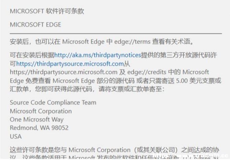Click the MICROSOFT 软件许可条款 heading
230x160 pixels.
(47, 11)
